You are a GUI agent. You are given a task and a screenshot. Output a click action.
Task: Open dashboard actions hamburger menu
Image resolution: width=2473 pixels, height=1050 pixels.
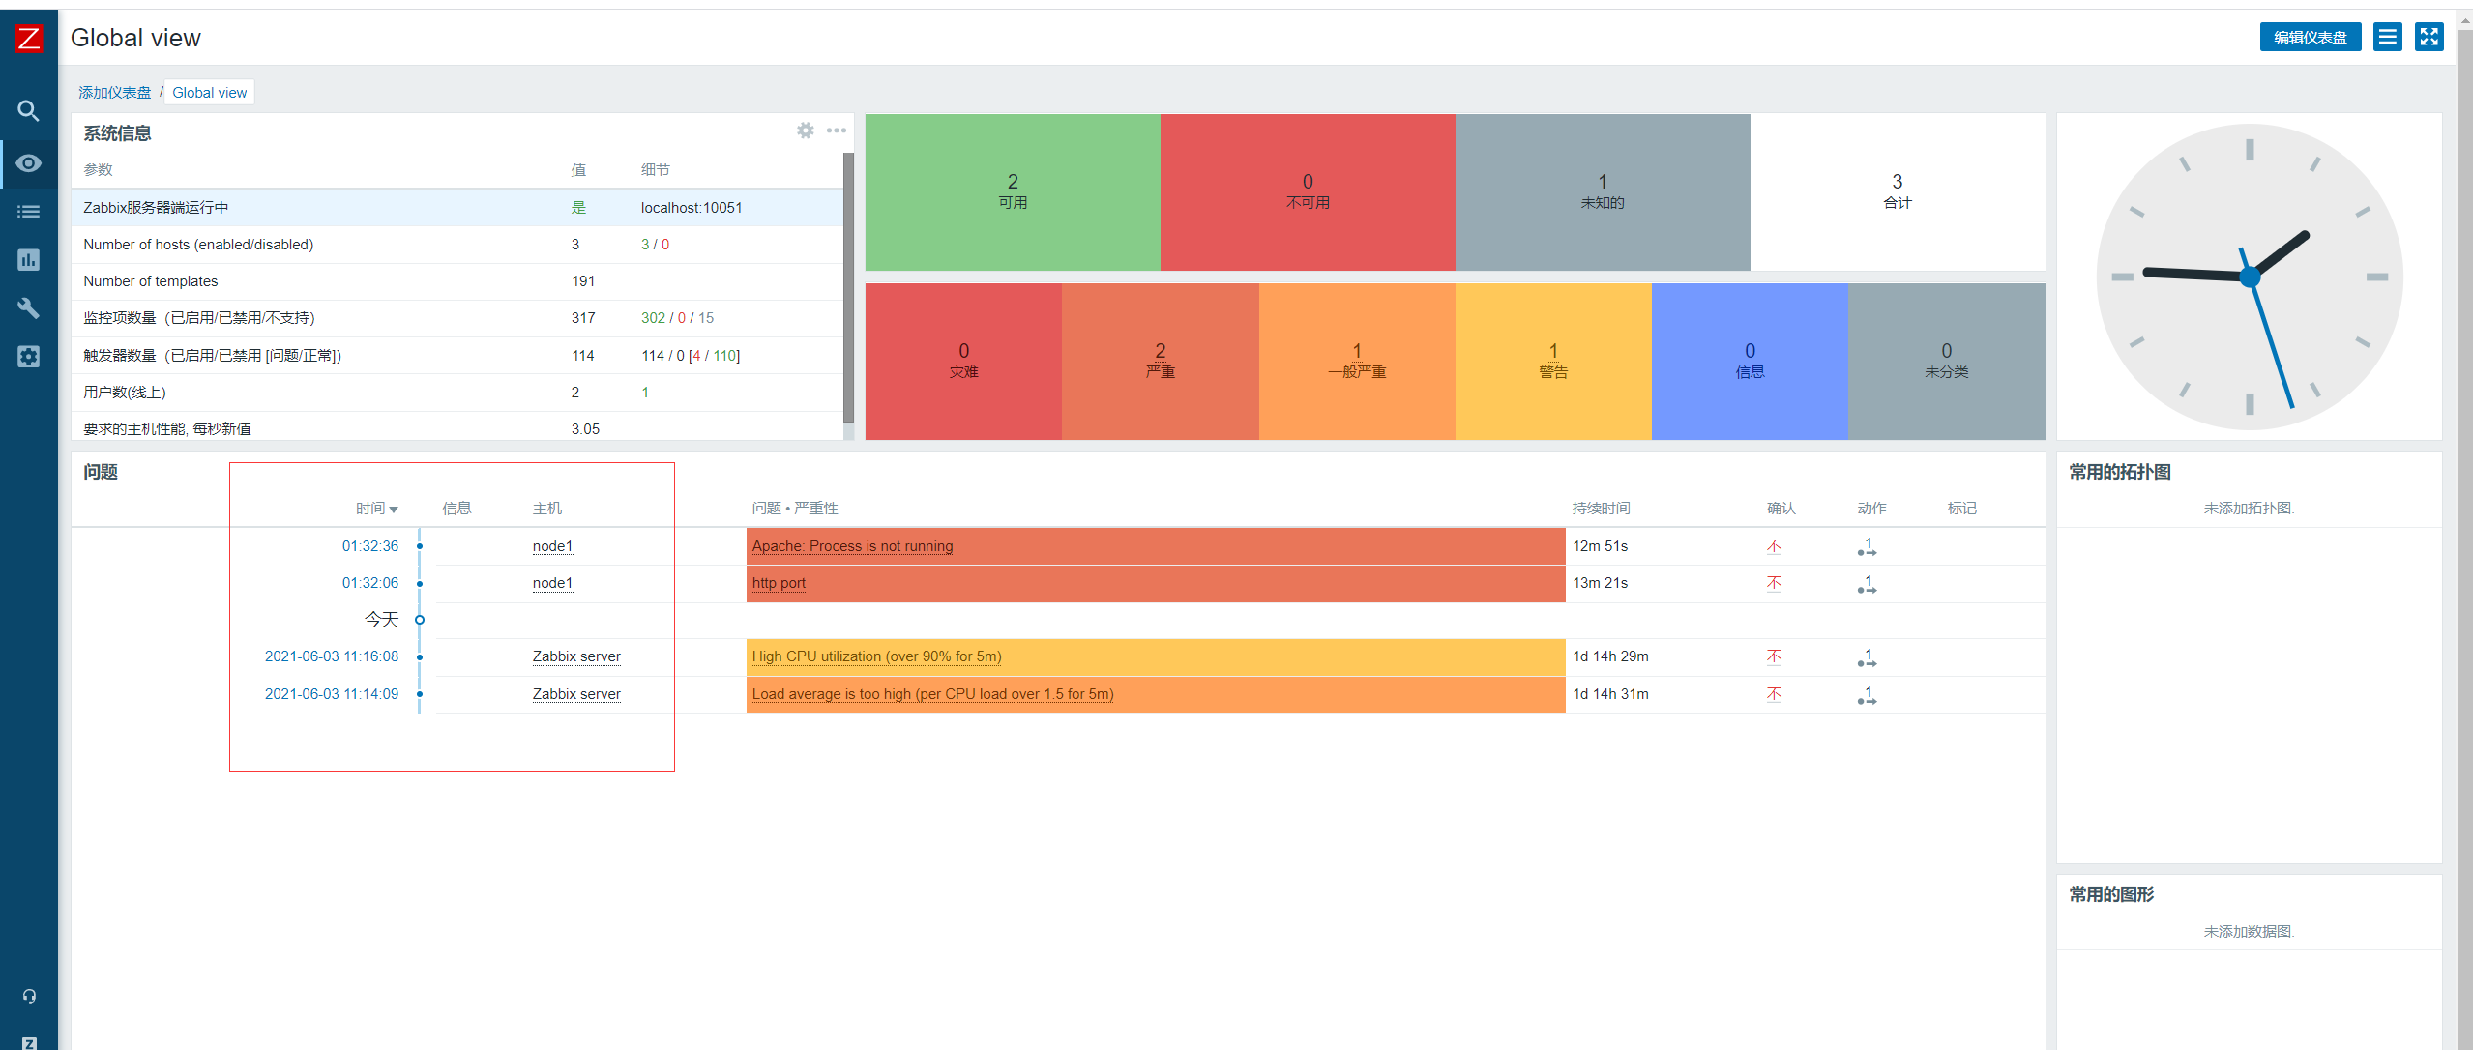2387,37
